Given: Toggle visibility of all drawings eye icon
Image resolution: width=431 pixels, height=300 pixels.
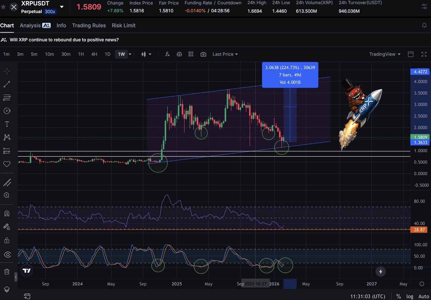Looking at the screenshot, I should tap(6, 254).
